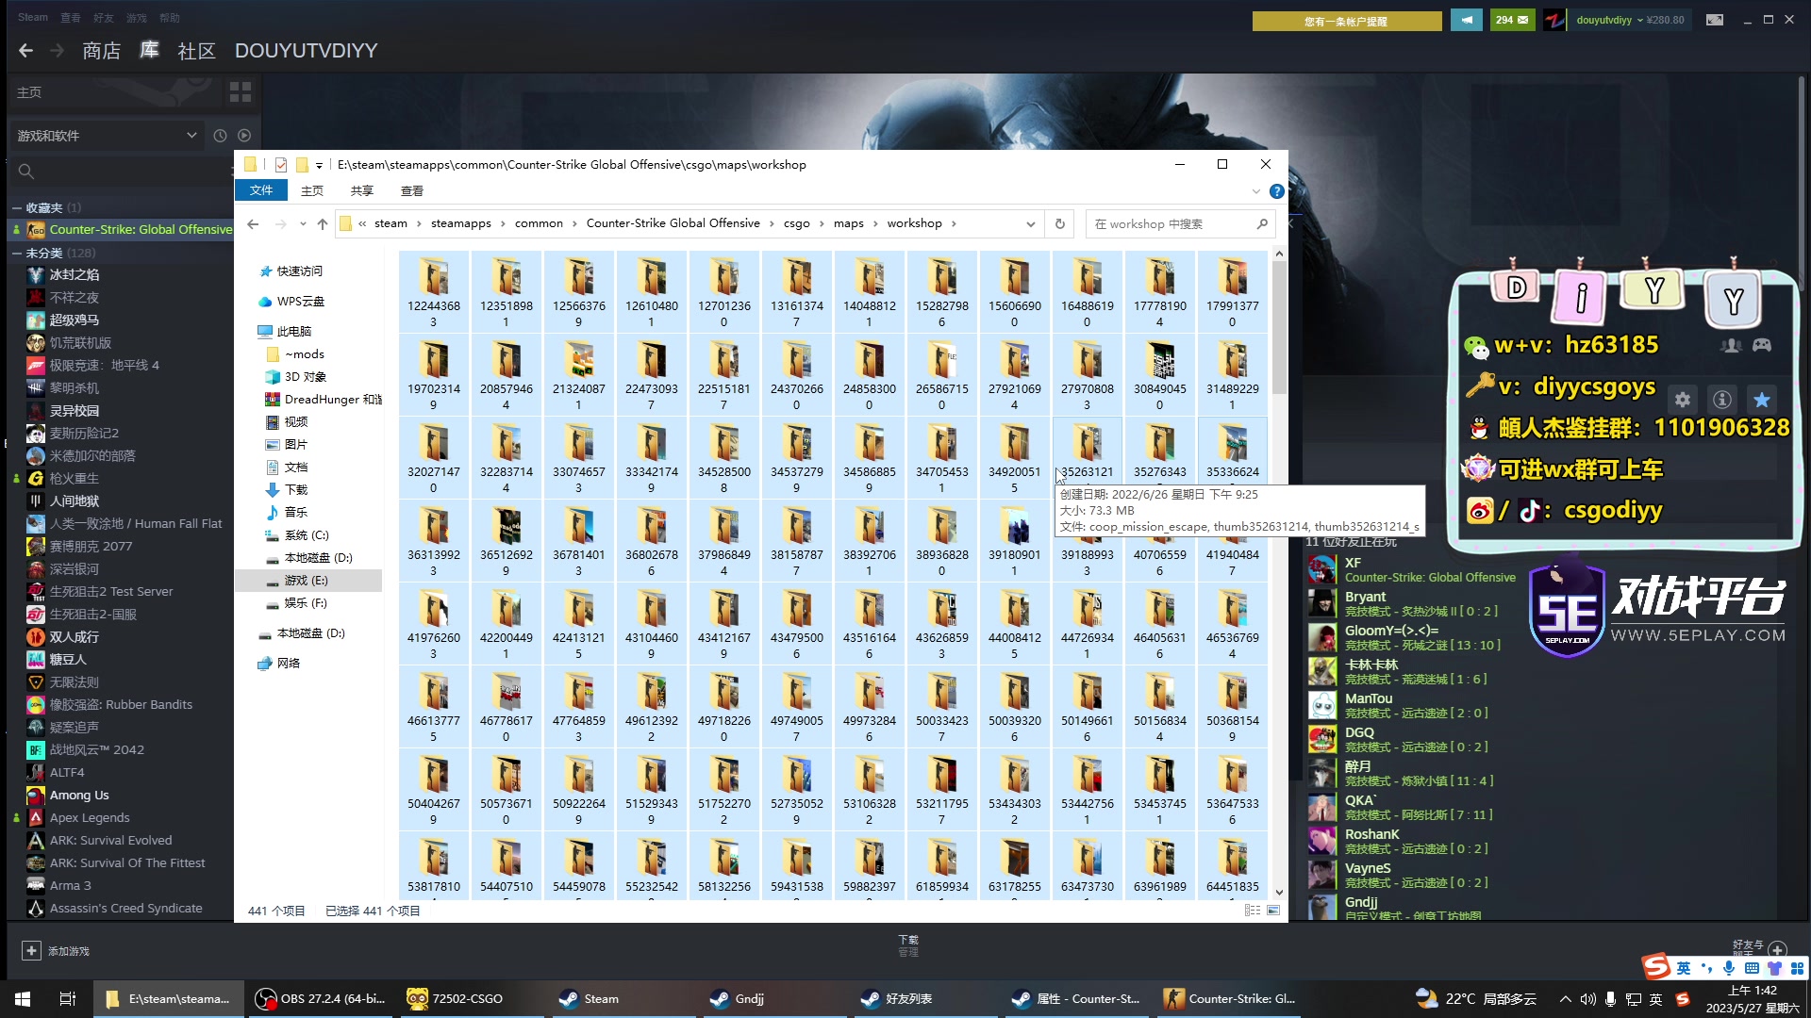Refresh the workshop folder view

click(x=1059, y=224)
